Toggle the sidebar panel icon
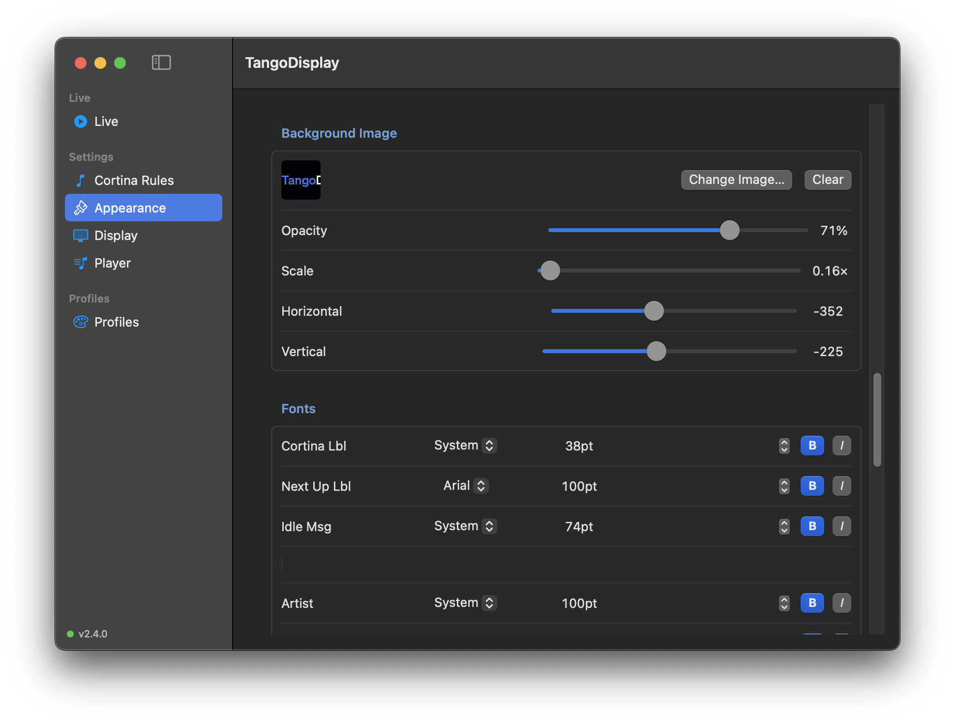This screenshot has width=955, height=723. click(161, 62)
